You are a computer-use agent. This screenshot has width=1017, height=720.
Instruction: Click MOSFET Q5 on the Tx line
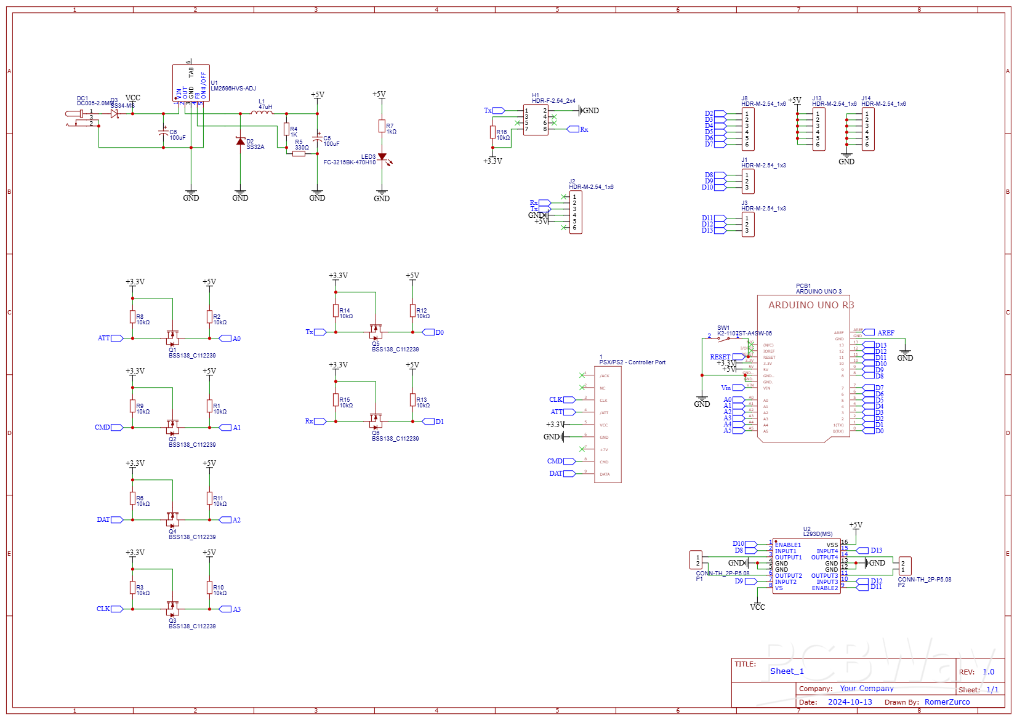click(x=376, y=332)
